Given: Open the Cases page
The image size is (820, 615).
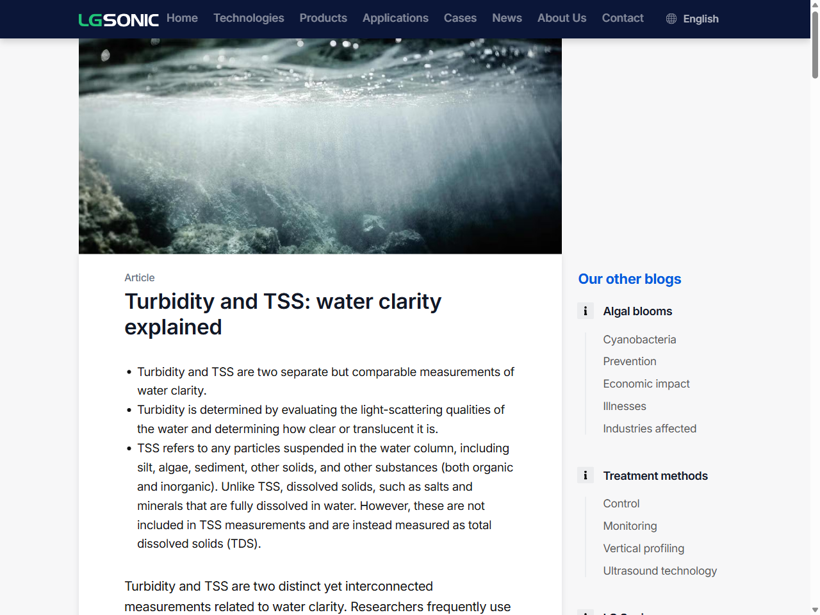Looking at the screenshot, I should pyautogui.click(x=460, y=18).
